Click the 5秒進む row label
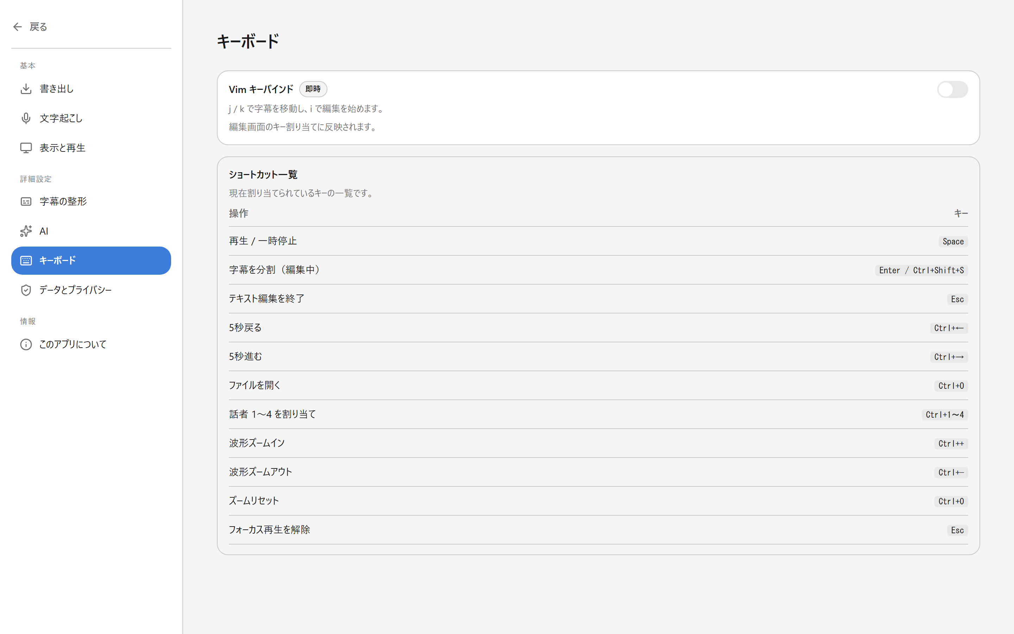Viewport: 1014px width, 634px height. tap(245, 357)
